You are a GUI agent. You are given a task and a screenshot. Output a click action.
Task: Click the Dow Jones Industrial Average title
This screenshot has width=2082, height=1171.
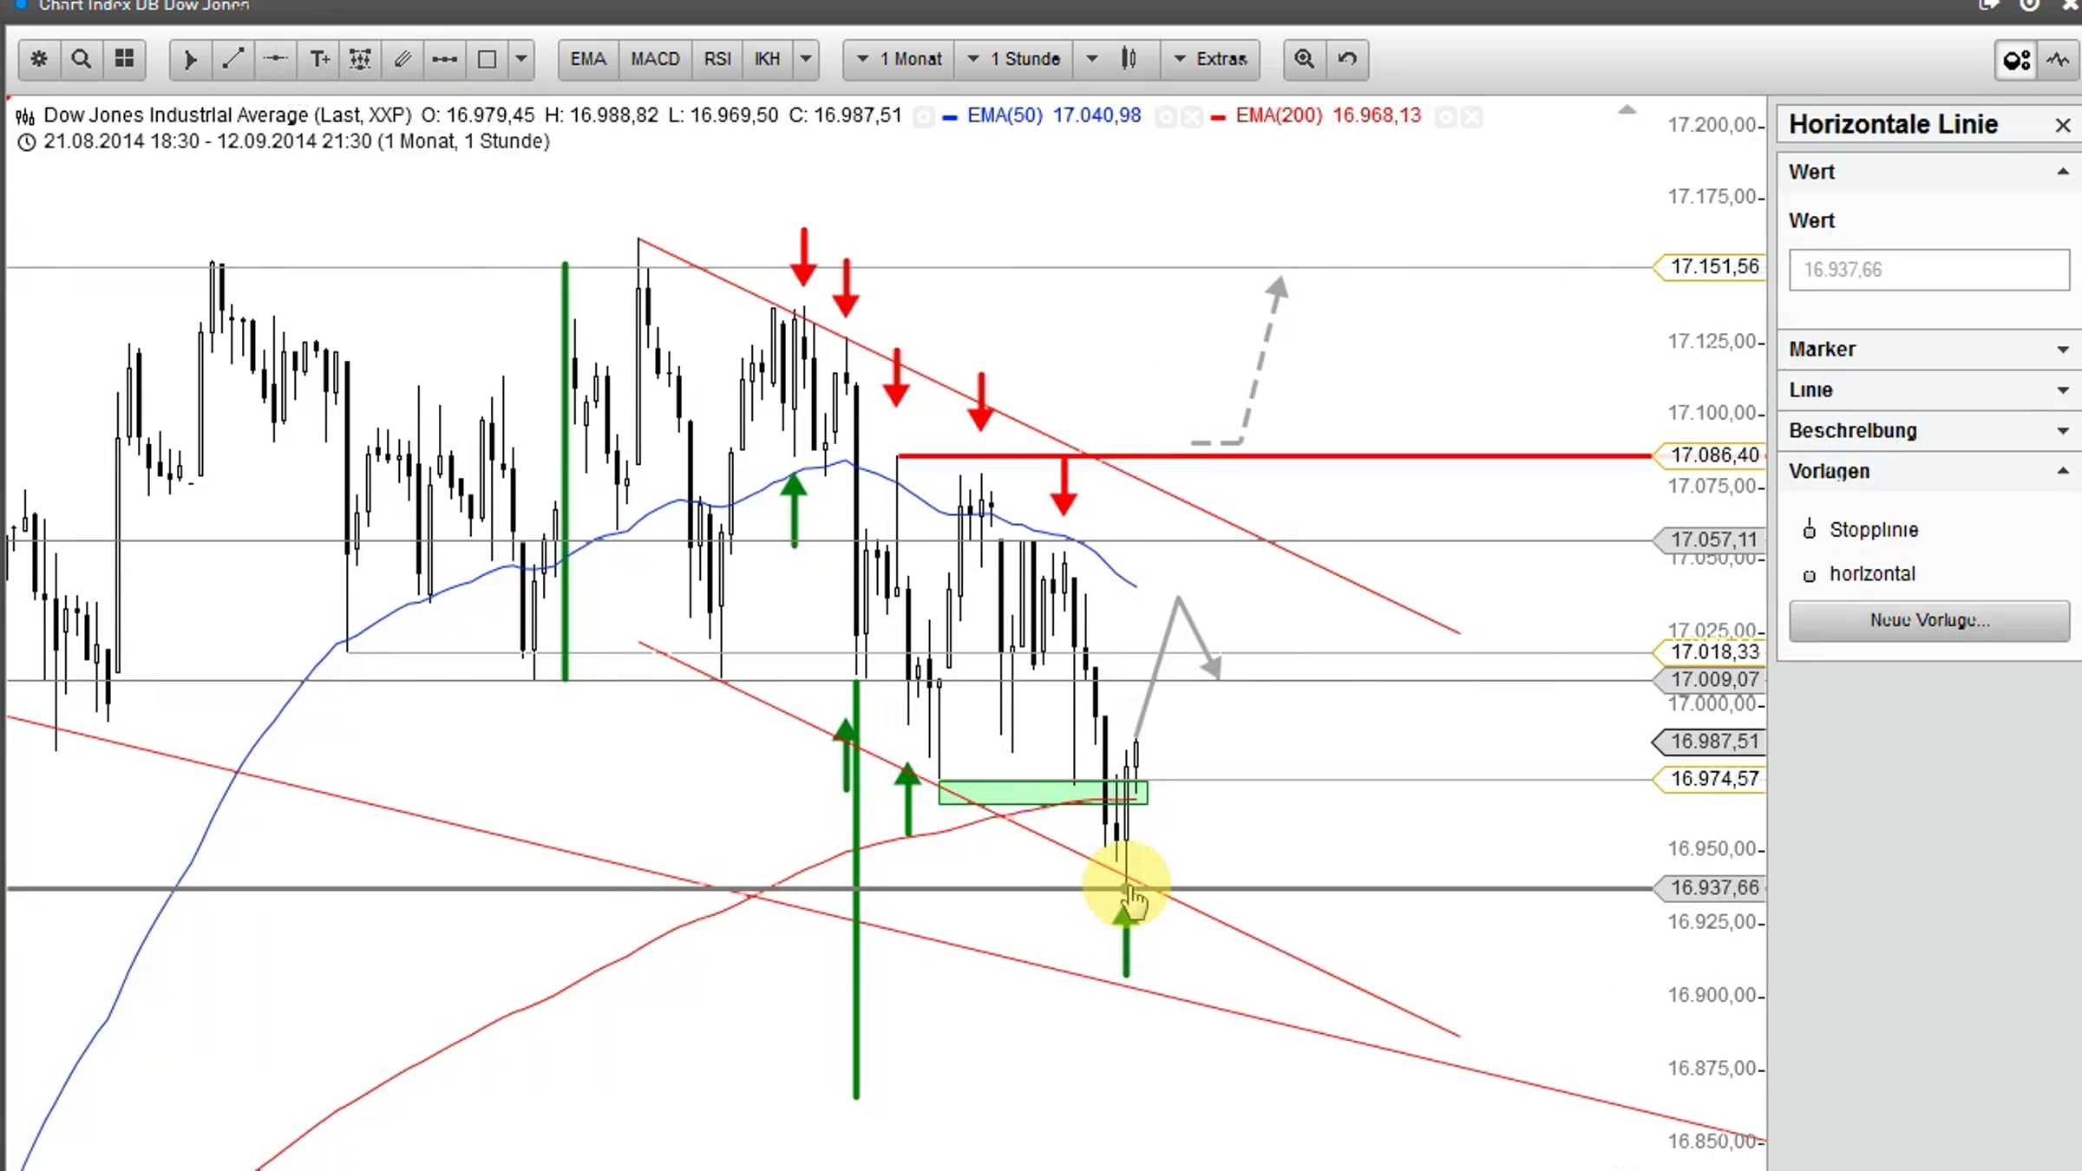tap(227, 116)
